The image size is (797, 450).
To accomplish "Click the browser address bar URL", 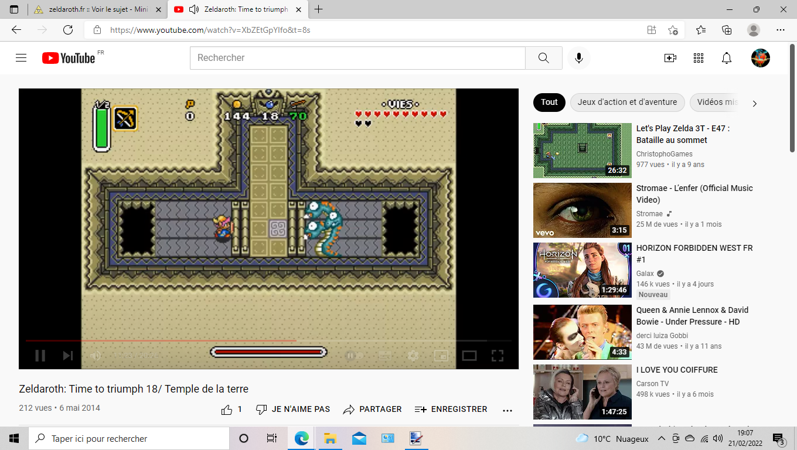I will (x=210, y=30).
